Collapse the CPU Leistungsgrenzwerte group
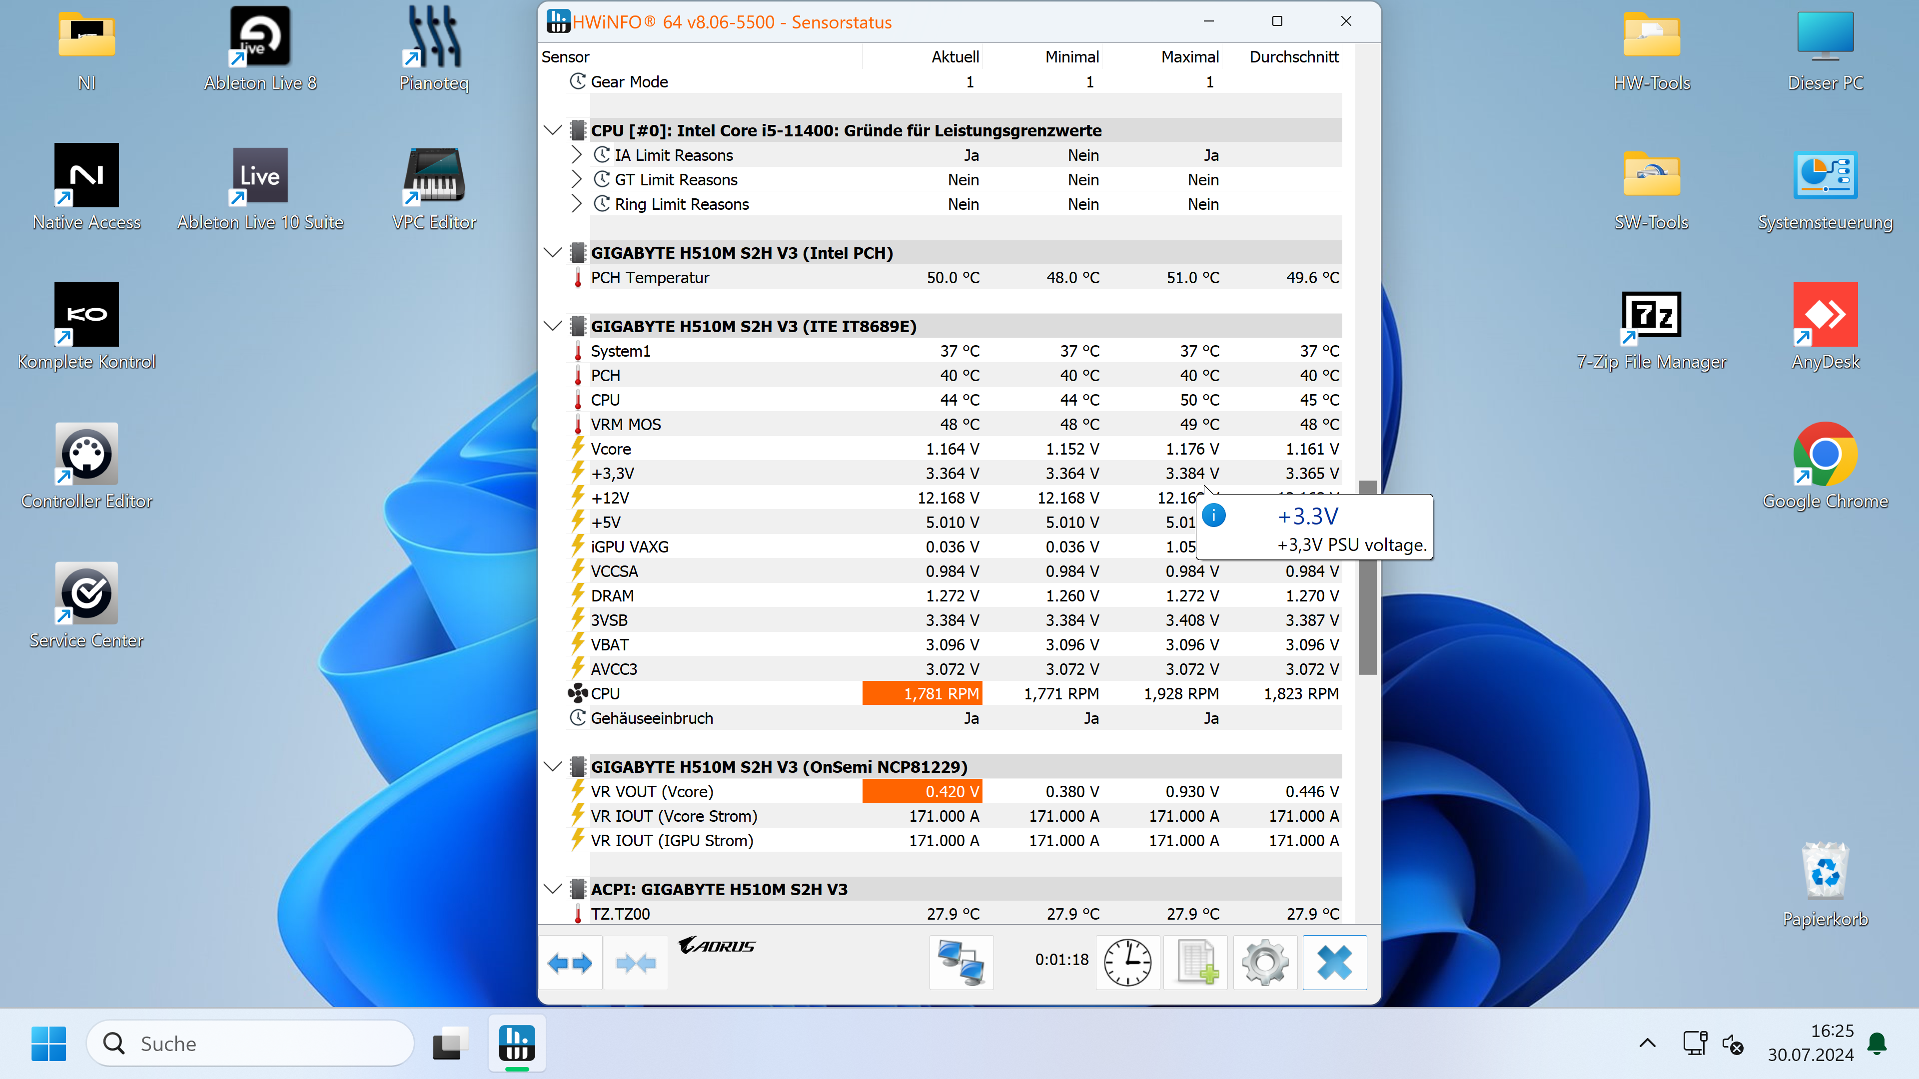 (552, 130)
